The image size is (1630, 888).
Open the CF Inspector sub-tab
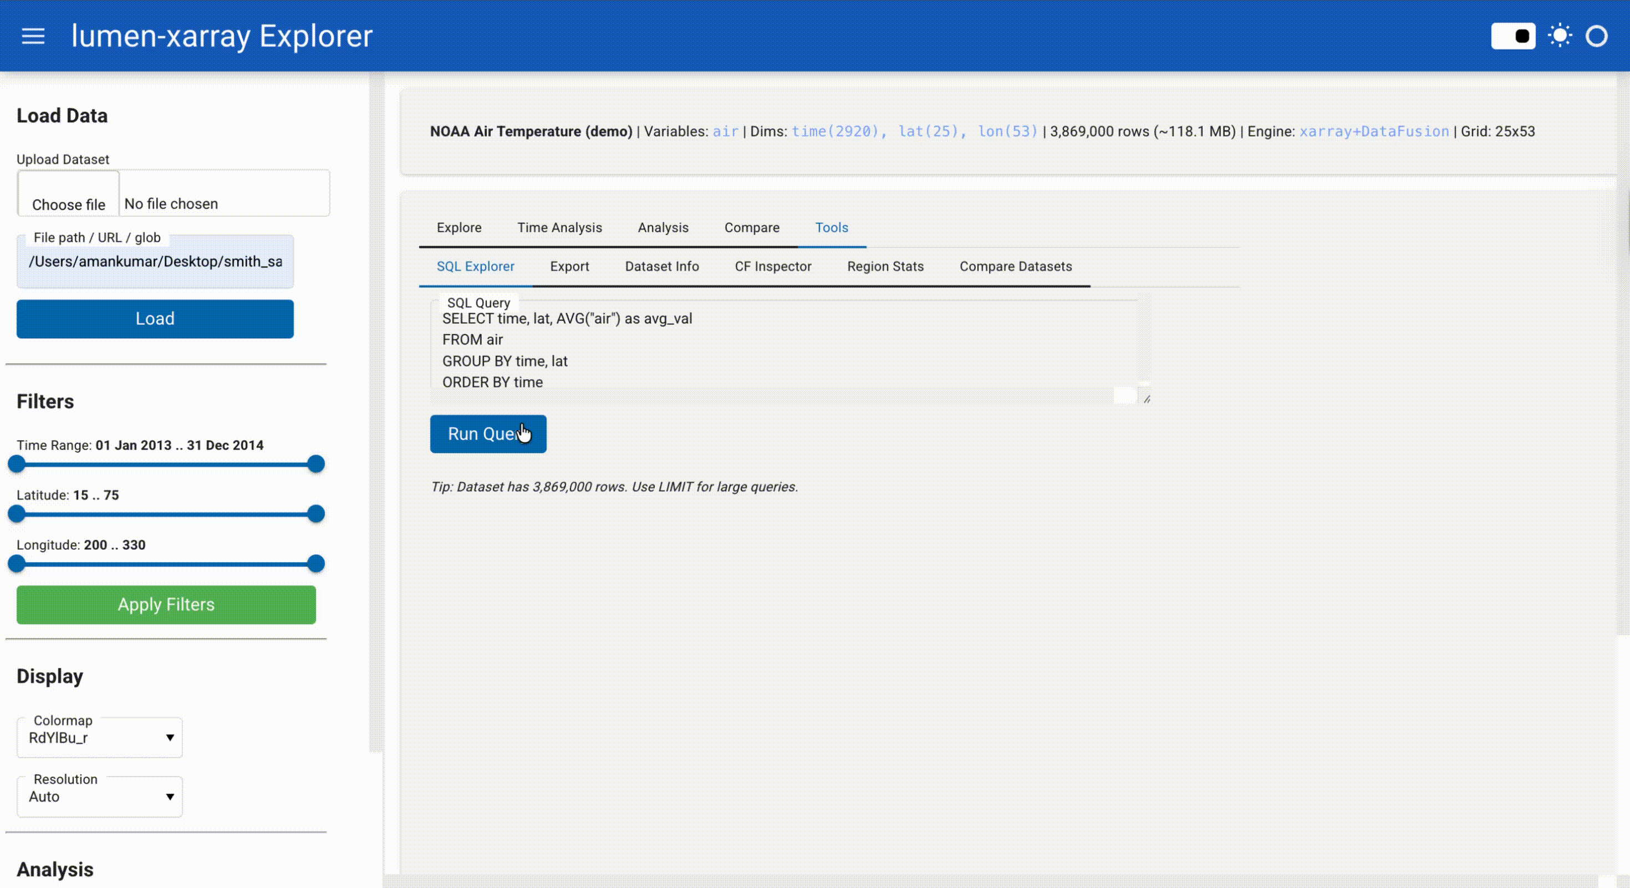[773, 267]
